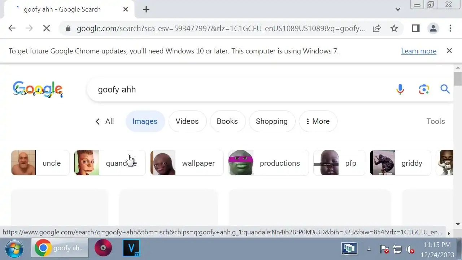Screen dimensions: 462x260
Task: Go back with the browser back arrow
Action: click(12, 28)
